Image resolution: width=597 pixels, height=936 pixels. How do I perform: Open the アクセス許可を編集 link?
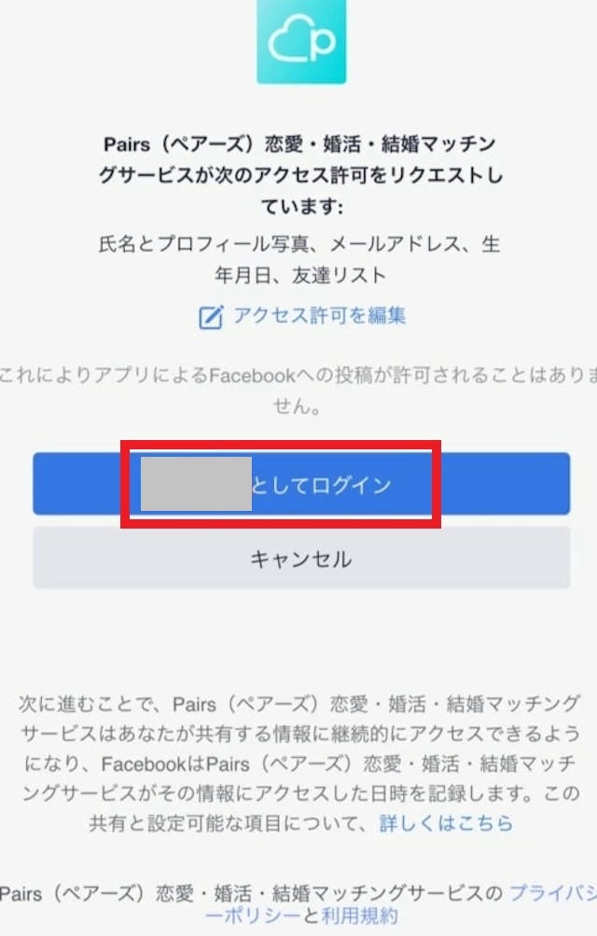[x=319, y=315]
